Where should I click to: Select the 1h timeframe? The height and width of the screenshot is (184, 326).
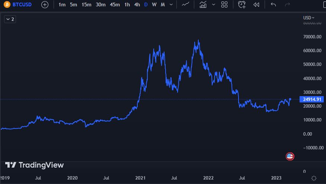(127, 4)
